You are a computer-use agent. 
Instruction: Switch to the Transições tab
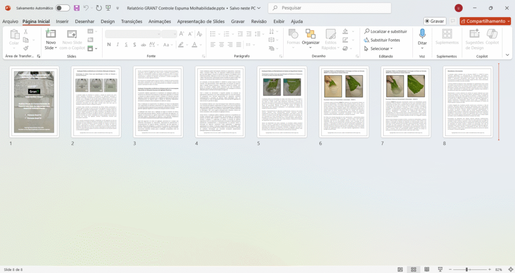tap(132, 22)
